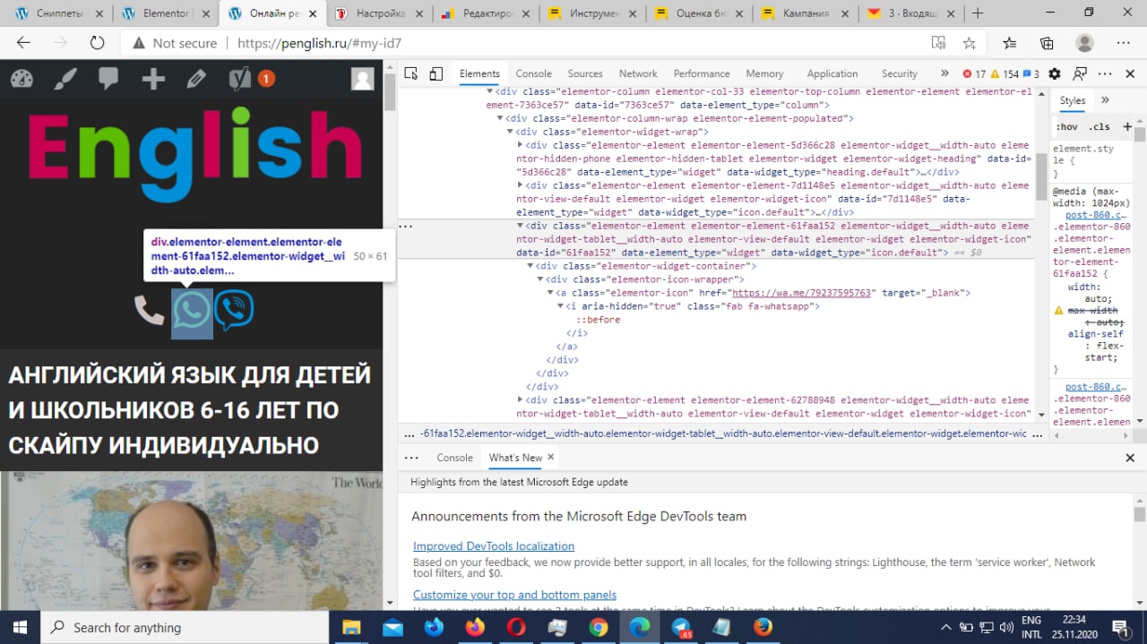Click the pencil Edit page icon

pyautogui.click(x=196, y=79)
